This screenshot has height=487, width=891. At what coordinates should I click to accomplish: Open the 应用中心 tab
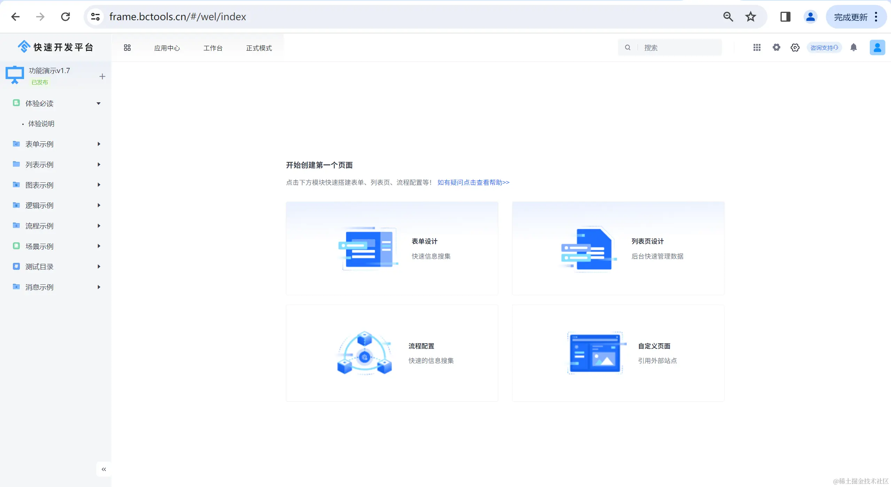coord(167,48)
